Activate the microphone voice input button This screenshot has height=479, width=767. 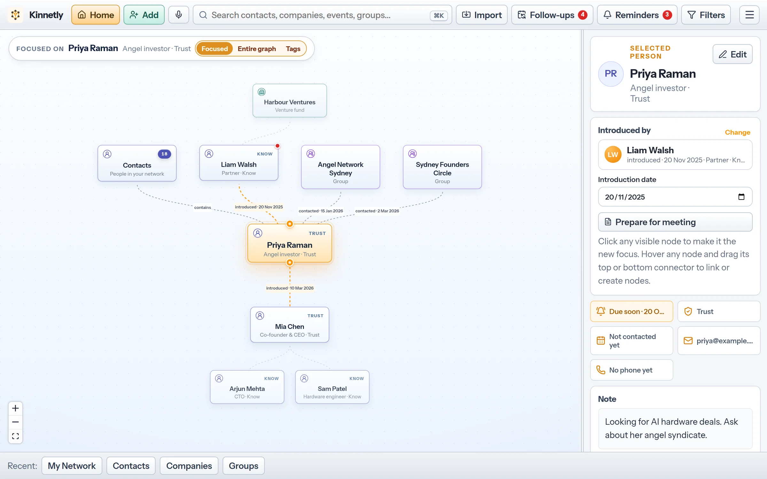[x=179, y=15]
